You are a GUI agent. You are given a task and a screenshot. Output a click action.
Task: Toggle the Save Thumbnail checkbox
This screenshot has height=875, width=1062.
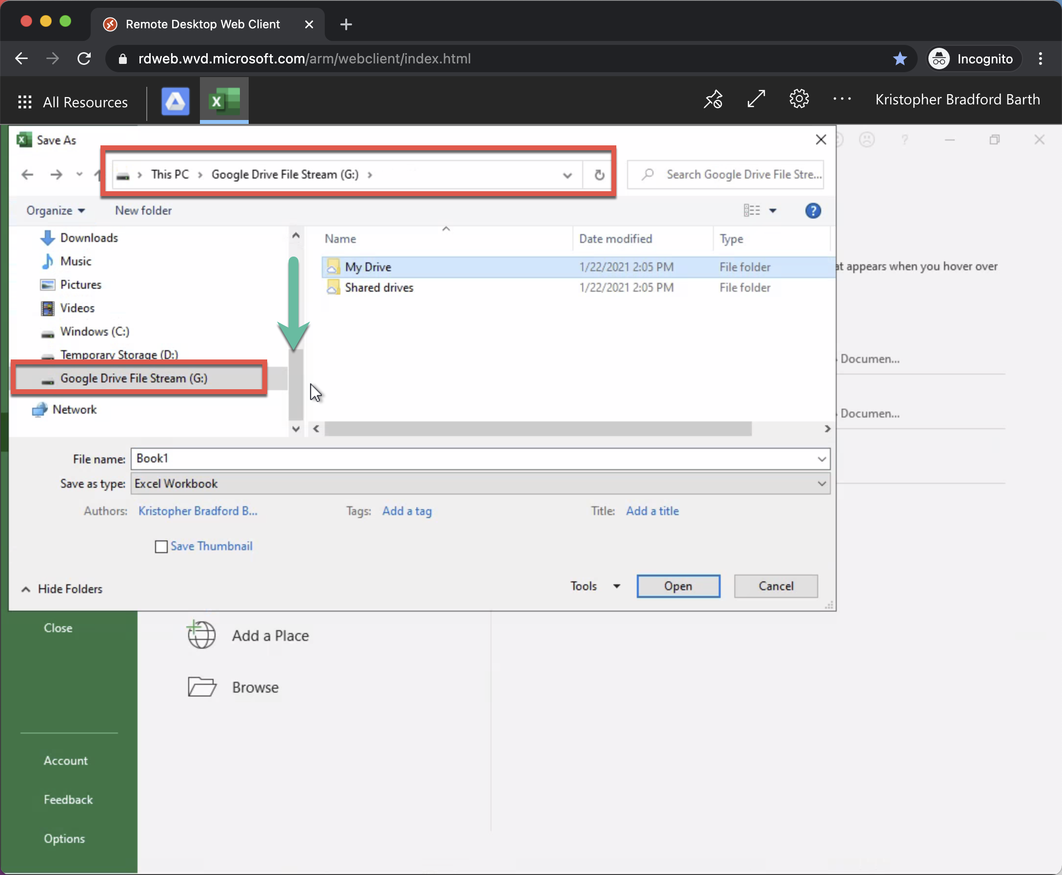point(161,547)
